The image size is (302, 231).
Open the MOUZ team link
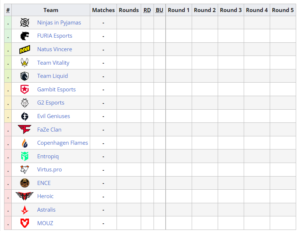45,223
